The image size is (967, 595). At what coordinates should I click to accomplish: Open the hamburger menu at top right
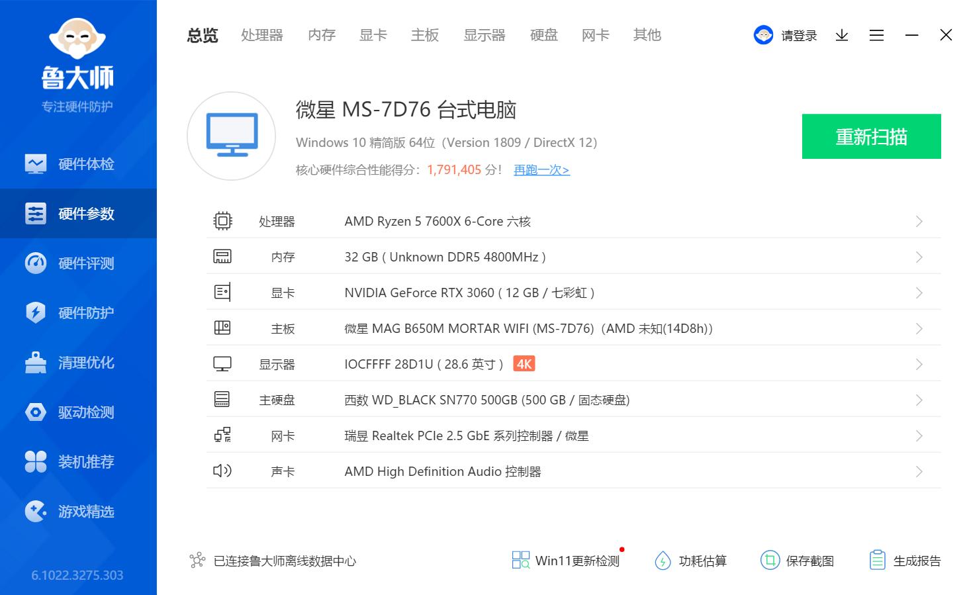[876, 35]
